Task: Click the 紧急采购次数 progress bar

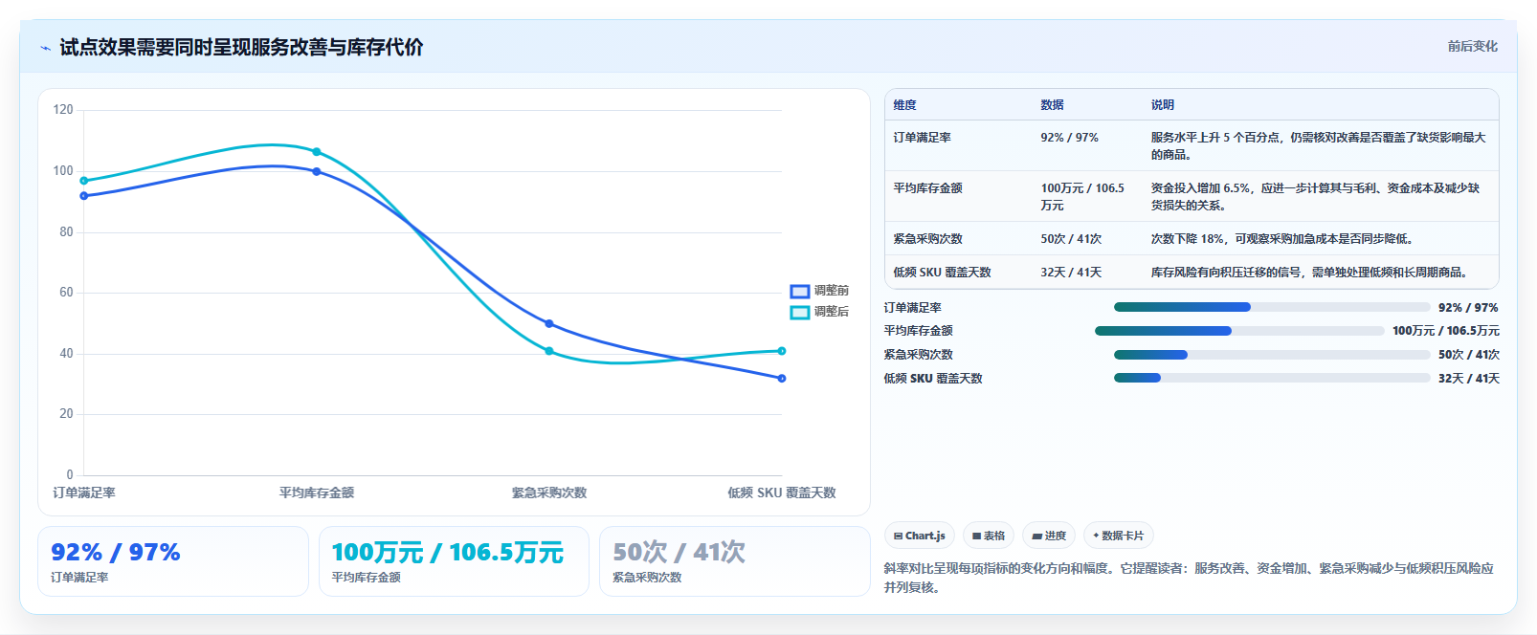Action: tap(1272, 355)
